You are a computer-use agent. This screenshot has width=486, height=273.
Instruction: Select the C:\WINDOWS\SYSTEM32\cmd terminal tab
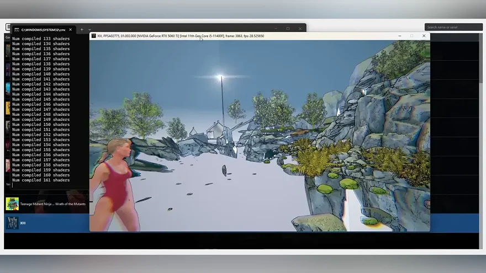(x=44, y=30)
